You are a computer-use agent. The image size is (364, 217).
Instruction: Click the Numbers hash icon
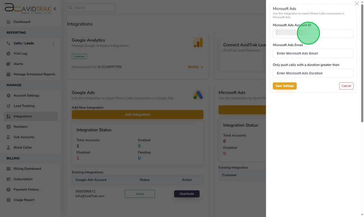click(x=8, y=127)
